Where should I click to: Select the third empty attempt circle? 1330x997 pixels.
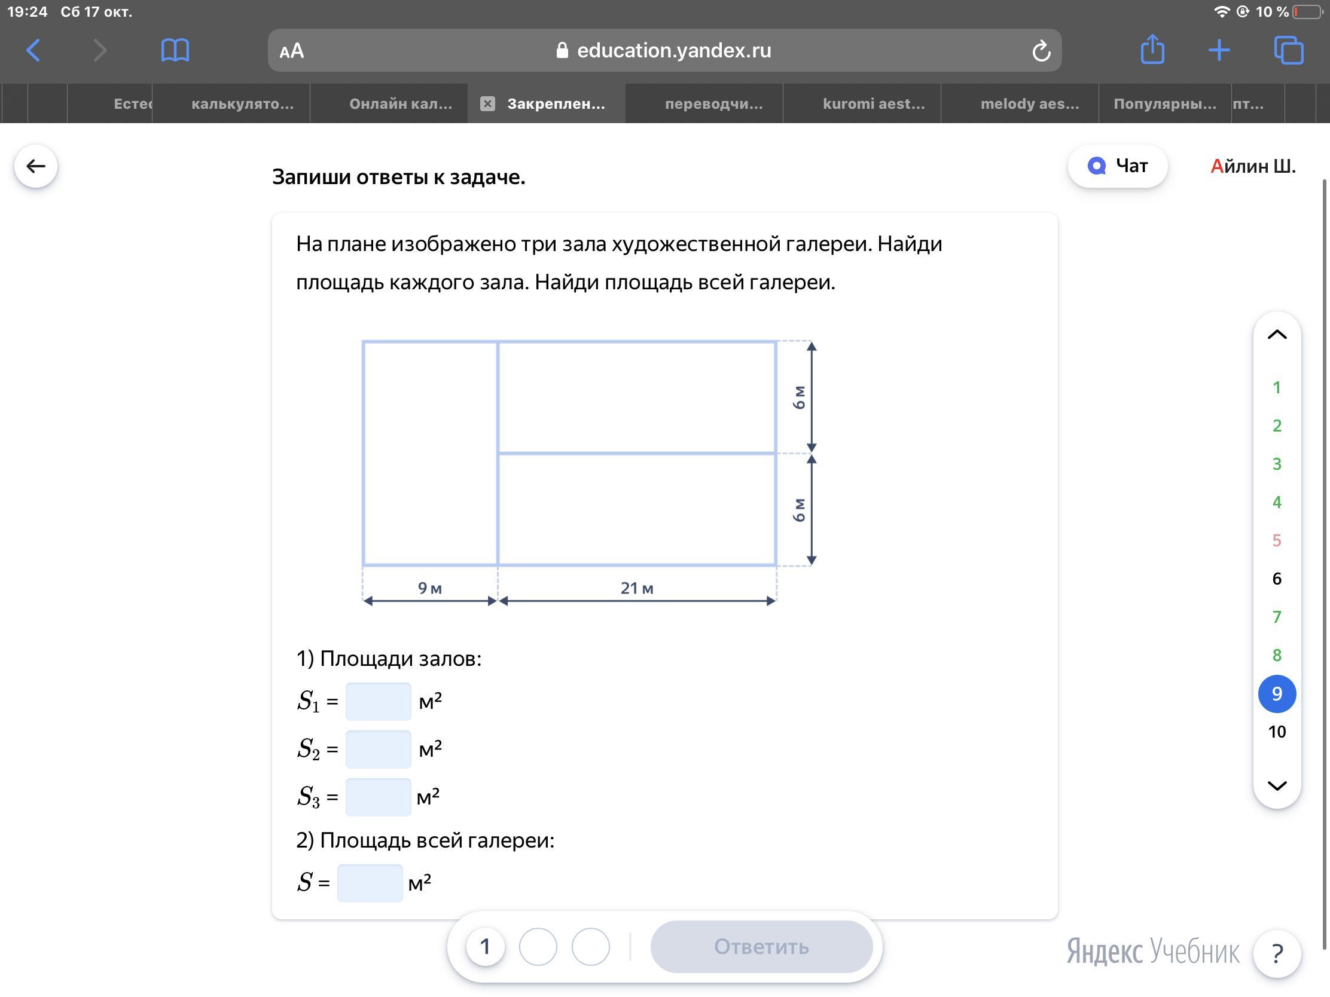point(590,947)
